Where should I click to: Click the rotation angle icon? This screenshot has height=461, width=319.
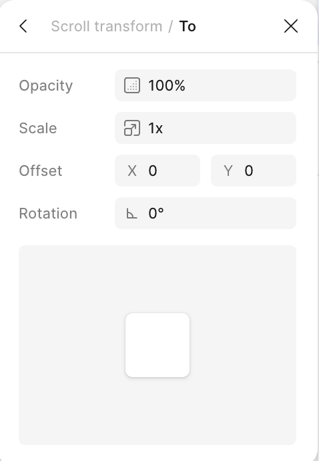[x=131, y=213]
